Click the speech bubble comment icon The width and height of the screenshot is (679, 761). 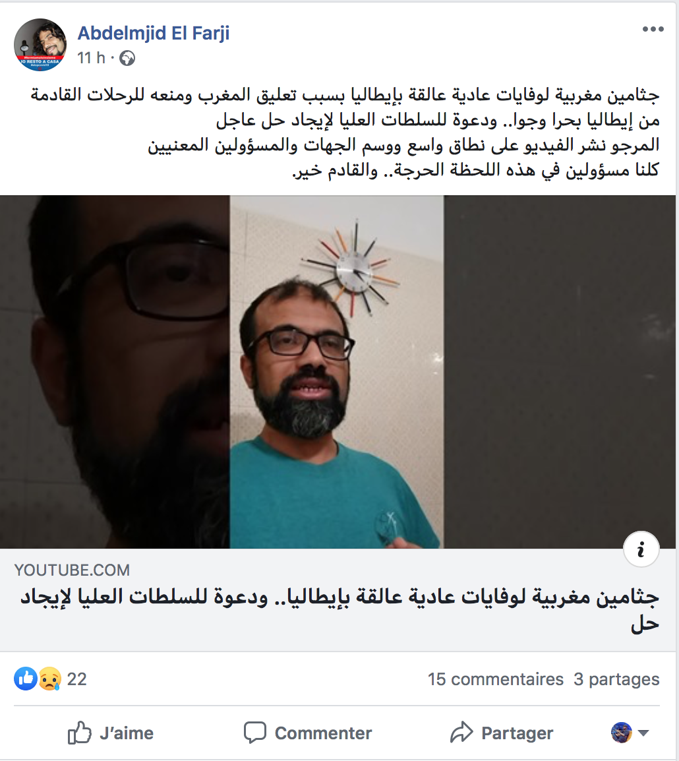click(255, 733)
